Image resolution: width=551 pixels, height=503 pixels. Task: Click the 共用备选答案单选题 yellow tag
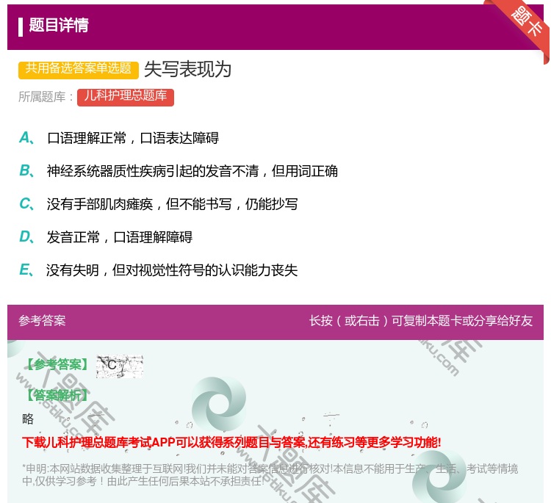[x=79, y=69]
